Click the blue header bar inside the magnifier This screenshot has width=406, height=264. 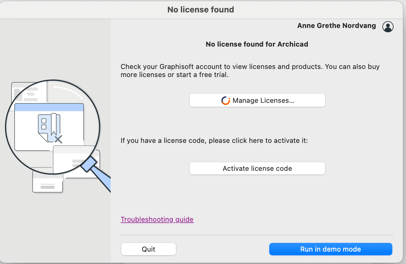point(49,107)
